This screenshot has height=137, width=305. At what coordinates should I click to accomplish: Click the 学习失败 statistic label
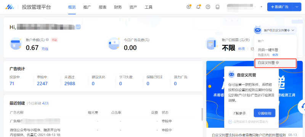tap(126, 77)
